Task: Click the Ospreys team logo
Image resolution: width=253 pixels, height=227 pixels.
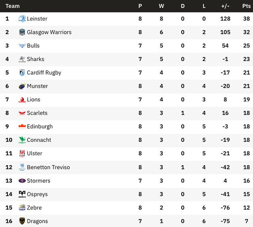Action: pyautogui.click(x=22, y=194)
